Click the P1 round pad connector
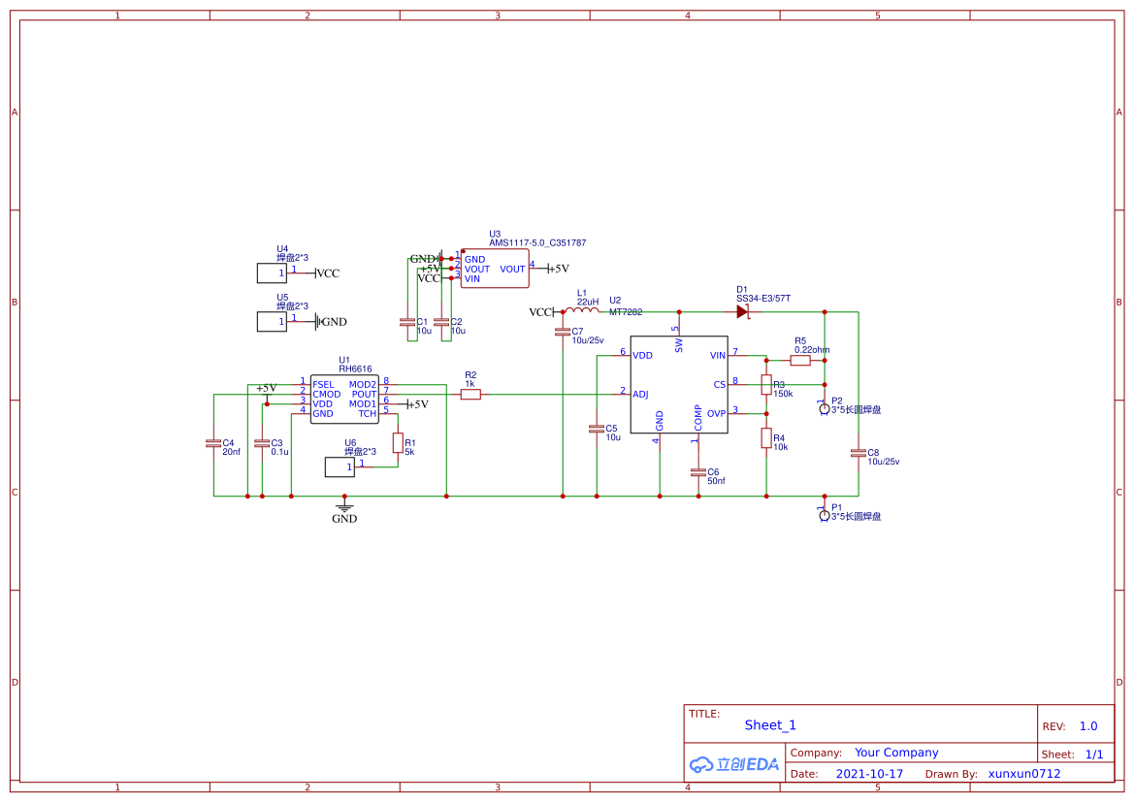The height and width of the screenshot is (802, 1134). (825, 516)
